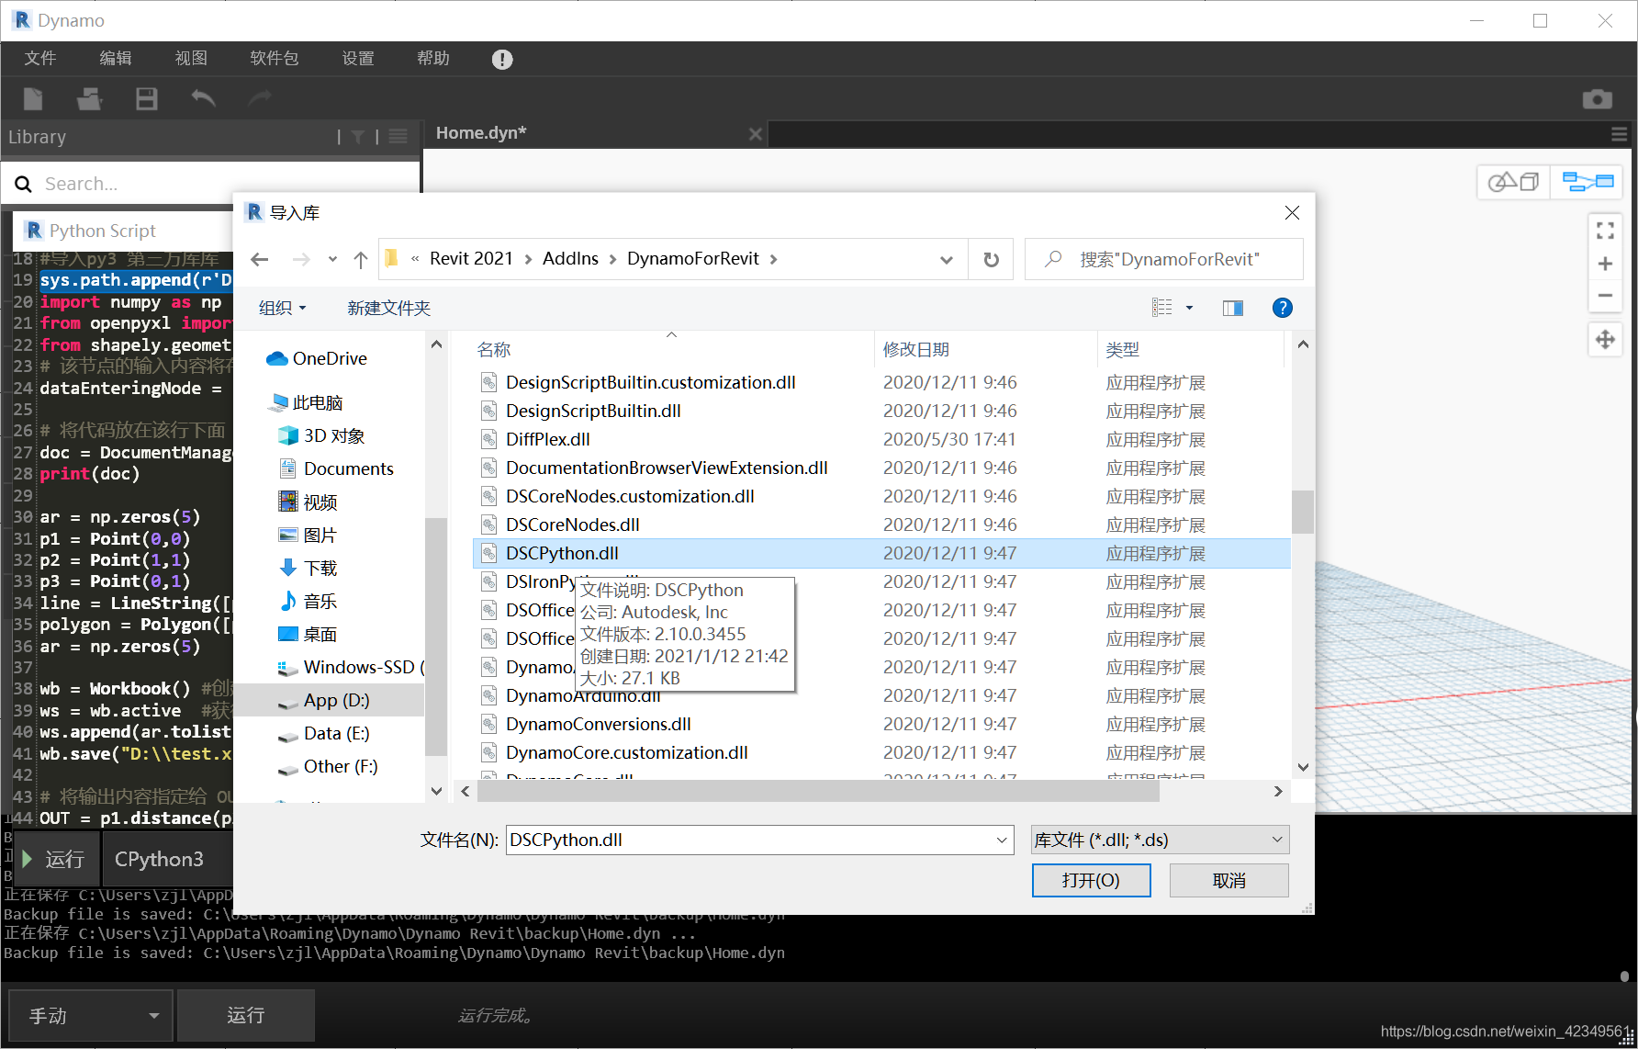Close the import library dialog
The image size is (1638, 1049).
tap(1292, 213)
